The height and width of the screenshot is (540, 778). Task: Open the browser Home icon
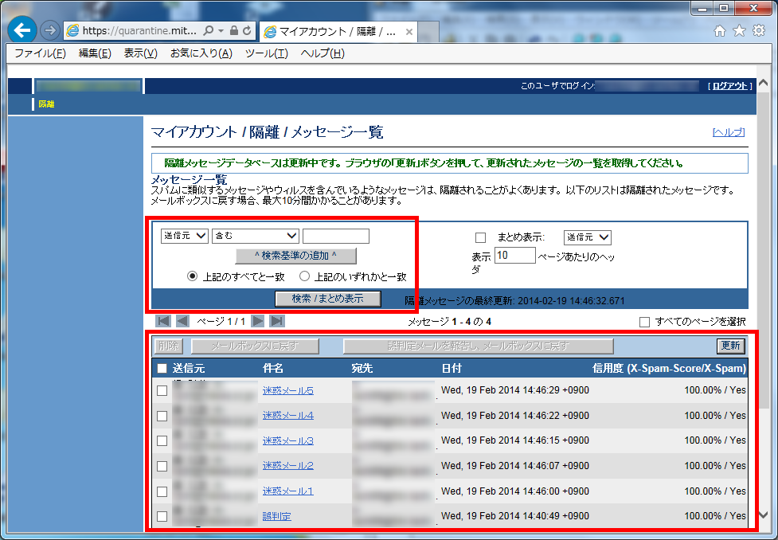point(719,31)
